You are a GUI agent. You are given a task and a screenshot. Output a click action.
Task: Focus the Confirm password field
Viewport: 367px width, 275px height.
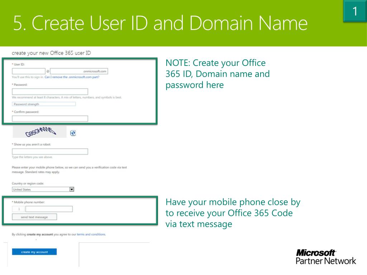[x=50, y=119]
